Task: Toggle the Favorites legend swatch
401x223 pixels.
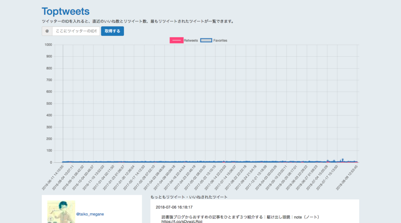Action: click(206, 40)
